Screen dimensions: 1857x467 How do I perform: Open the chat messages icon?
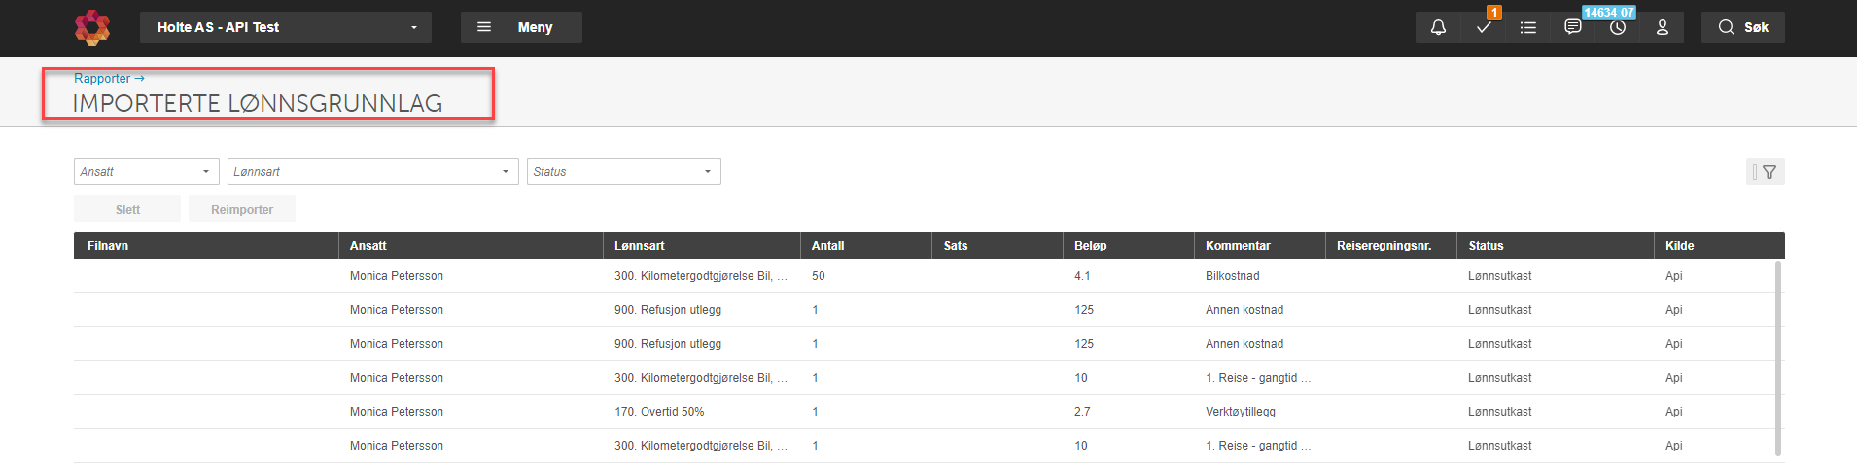[x=1573, y=27]
